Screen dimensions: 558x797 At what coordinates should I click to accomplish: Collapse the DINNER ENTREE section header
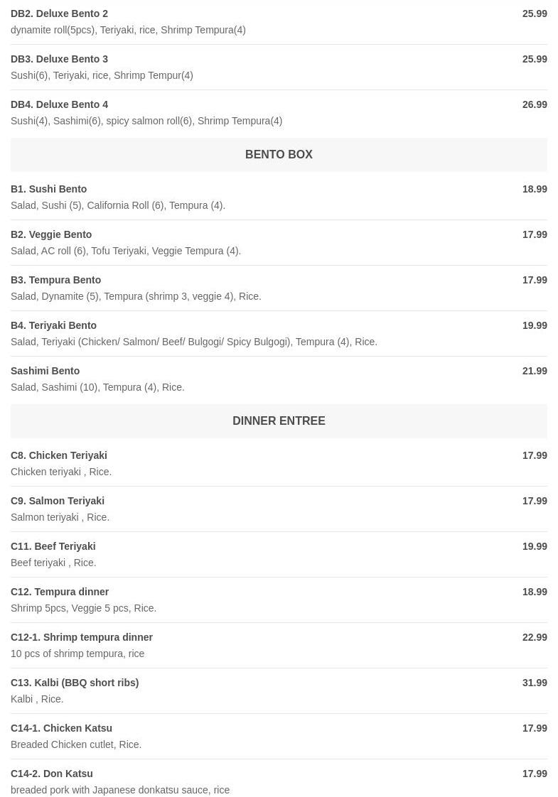coord(279,421)
